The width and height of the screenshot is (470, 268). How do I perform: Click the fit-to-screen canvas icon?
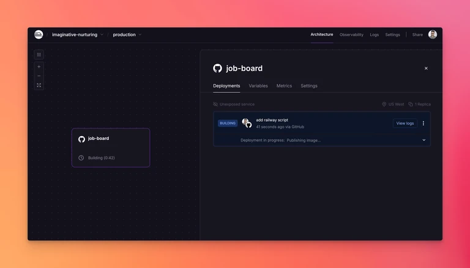(39, 85)
